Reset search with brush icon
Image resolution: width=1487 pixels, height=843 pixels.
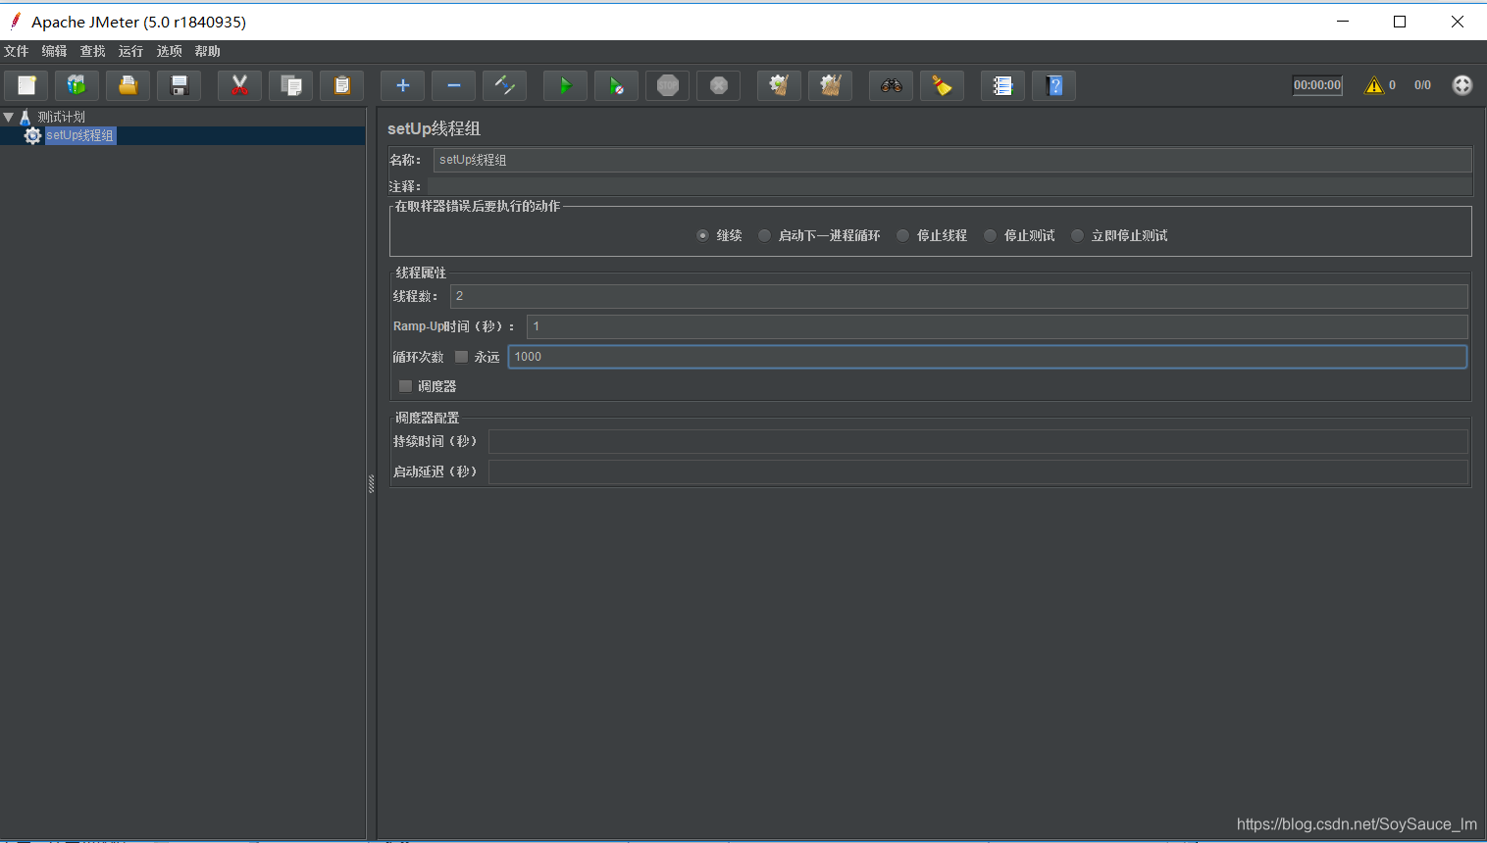coord(942,86)
